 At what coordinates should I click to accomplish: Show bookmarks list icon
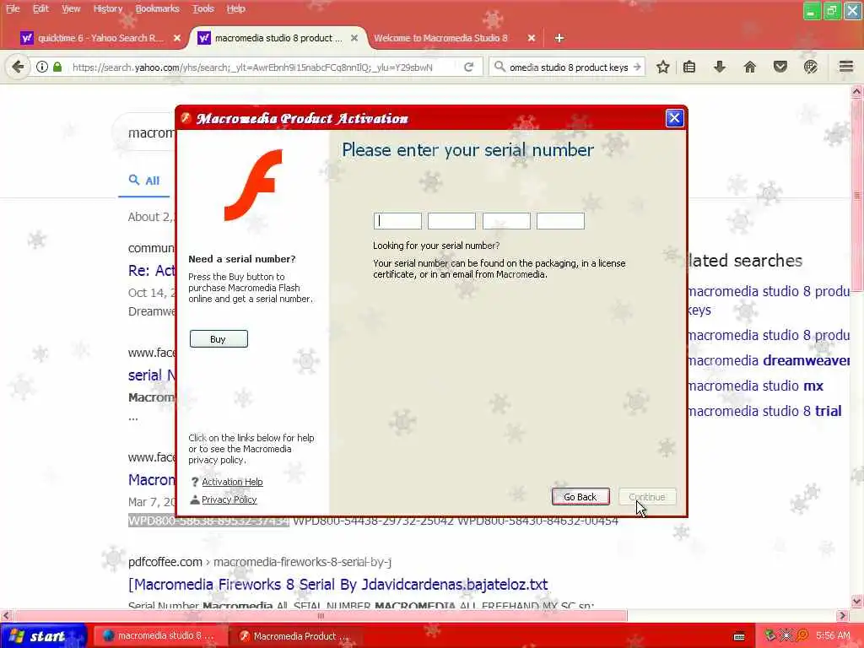click(x=689, y=67)
